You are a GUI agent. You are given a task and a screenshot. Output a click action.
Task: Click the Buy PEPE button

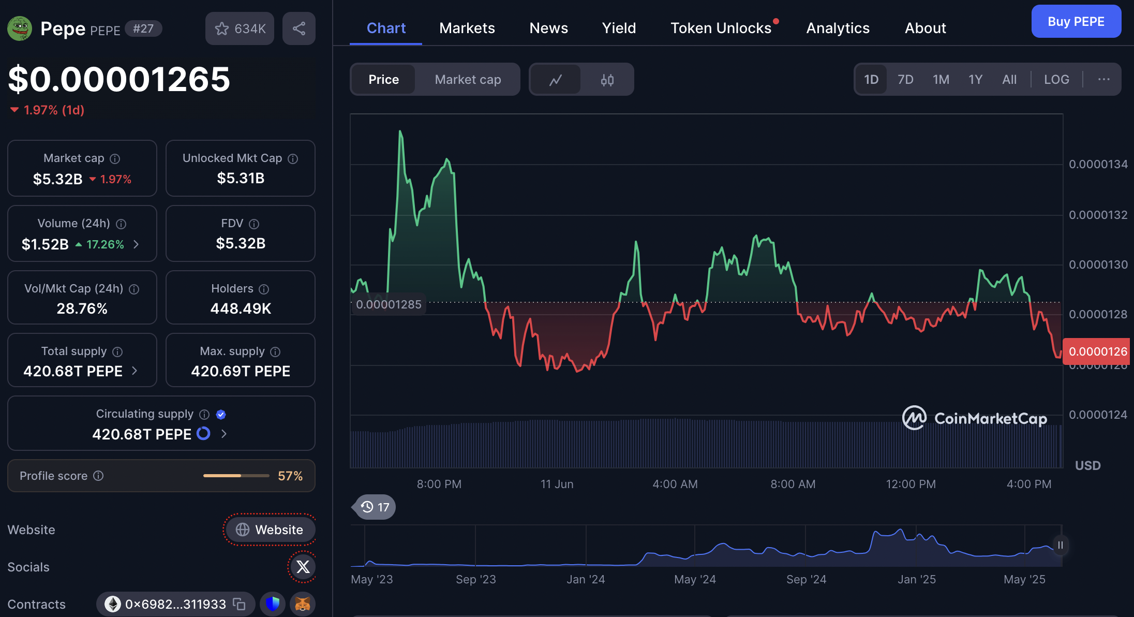[x=1076, y=22]
